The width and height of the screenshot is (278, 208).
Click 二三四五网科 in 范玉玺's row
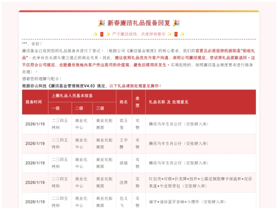pyautogui.click(x=60, y=124)
